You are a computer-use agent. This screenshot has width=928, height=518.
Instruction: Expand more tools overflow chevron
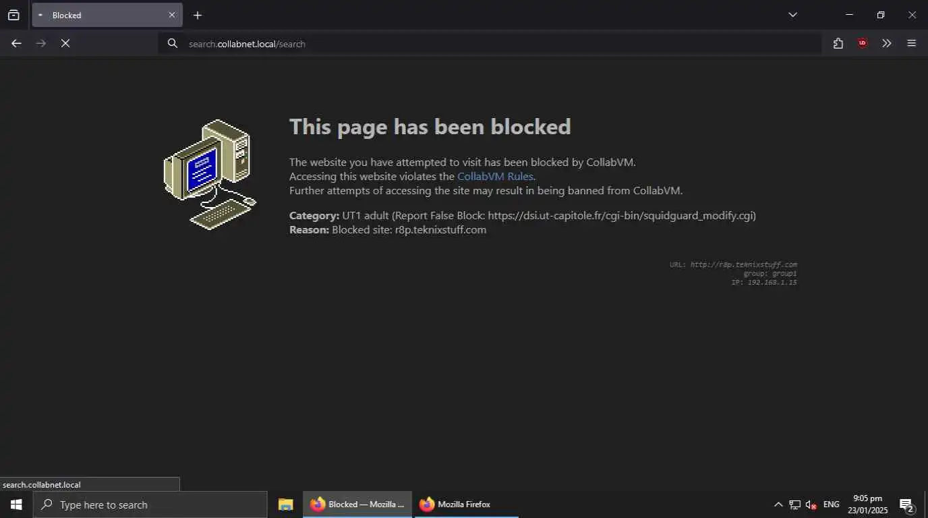pos(887,43)
